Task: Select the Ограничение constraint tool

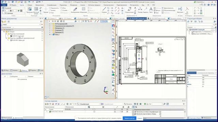Action: click(x=129, y=10)
